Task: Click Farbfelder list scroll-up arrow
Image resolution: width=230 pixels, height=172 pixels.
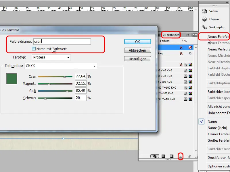Action: [x=196, y=47]
